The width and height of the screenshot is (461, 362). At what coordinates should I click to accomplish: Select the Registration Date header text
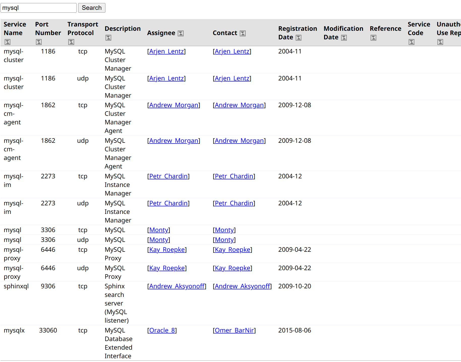pyautogui.click(x=298, y=33)
